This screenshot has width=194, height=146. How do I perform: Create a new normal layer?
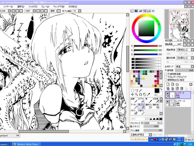point(168,84)
